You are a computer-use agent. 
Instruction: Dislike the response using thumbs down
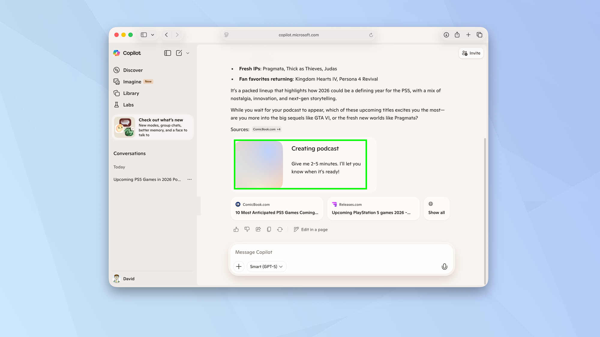click(x=247, y=229)
